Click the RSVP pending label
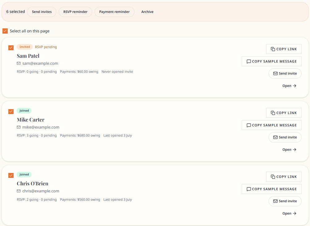Screen dimensions: 310x226 (x=46, y=47)
